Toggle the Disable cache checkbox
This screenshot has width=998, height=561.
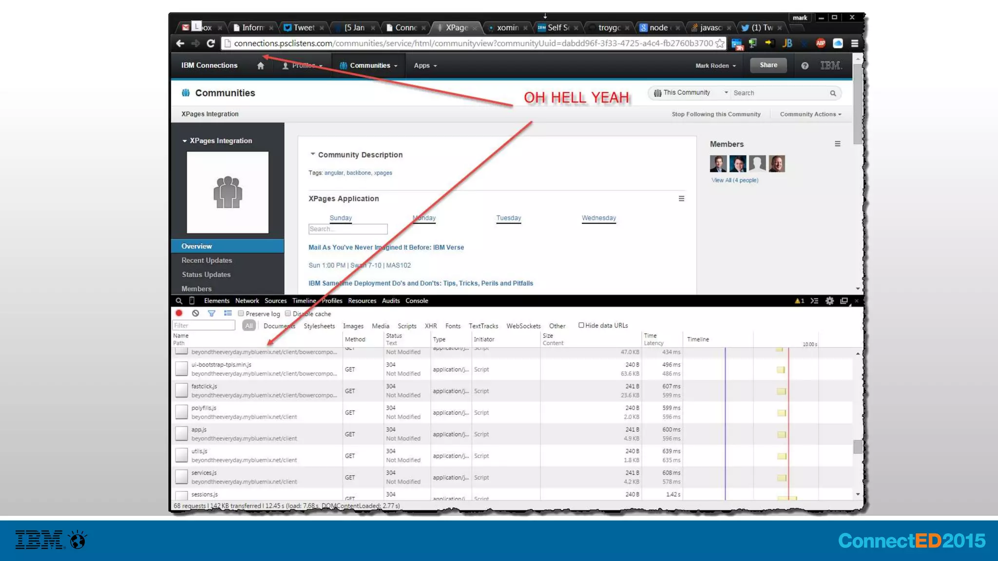tap(288, 314)
